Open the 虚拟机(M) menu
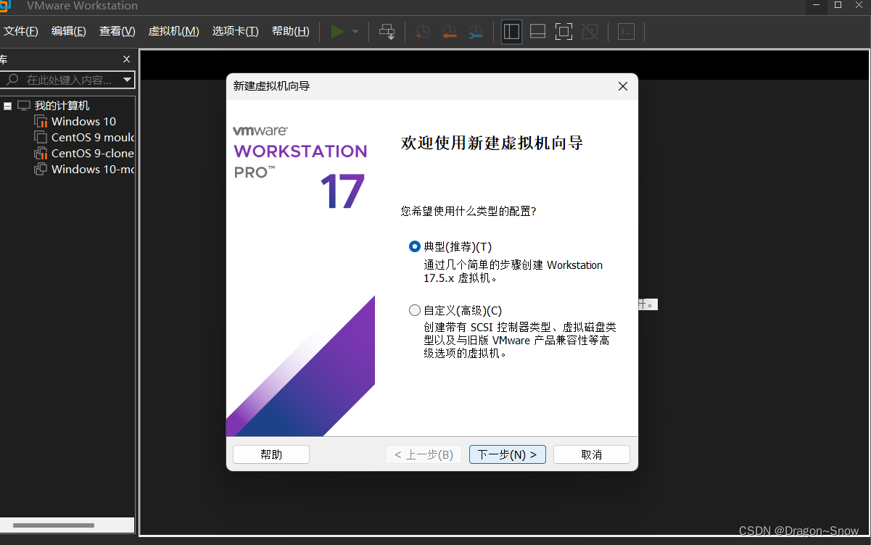The image size is (871, 545). coord(173,31)
